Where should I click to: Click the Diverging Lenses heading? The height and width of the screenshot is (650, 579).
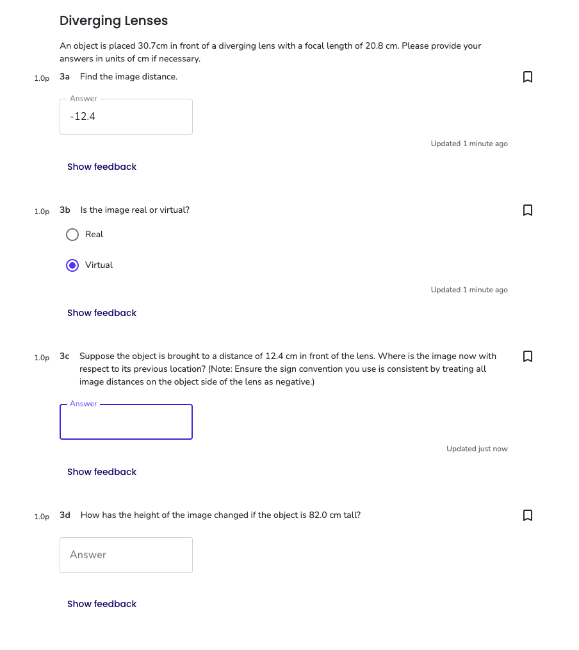point(113,21)
